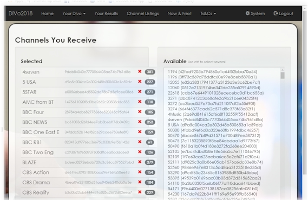
Task: Select channel 1194 in the Available list
Action: [x=212, y=72]
